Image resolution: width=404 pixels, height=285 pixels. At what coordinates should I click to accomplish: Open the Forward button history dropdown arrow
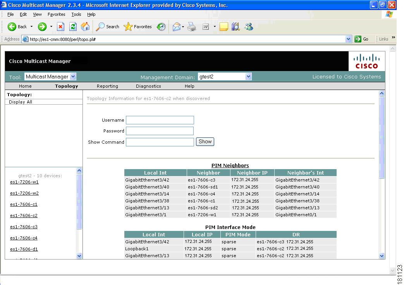(x=51, y=27)
